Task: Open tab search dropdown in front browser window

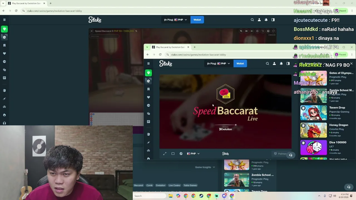Action: click(147, 47)
